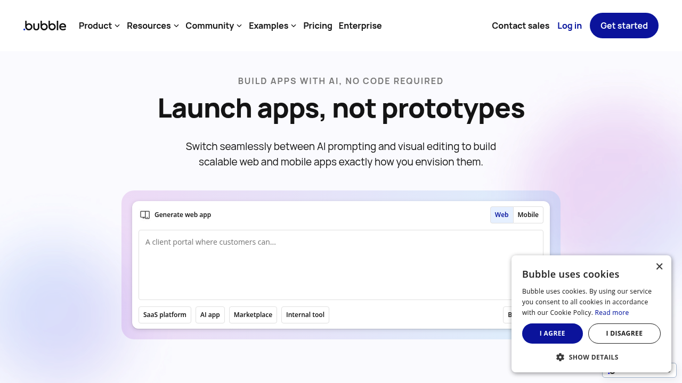
Task: Expand cookie SHOW DETAILS
Action: tap(587, 357)
